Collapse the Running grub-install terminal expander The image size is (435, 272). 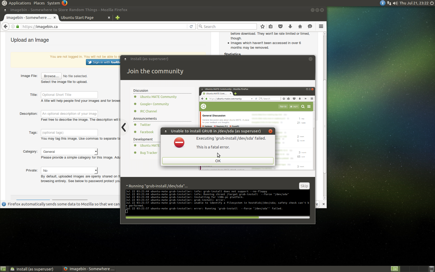[x=127, y=186]
